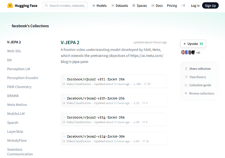Click the Meta logo beside facebook's Collections
This screenshot has height=158, width=225.
tap(8, 26)
